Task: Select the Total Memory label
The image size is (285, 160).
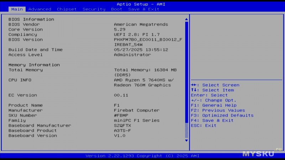Action: (x=26, y=70)
